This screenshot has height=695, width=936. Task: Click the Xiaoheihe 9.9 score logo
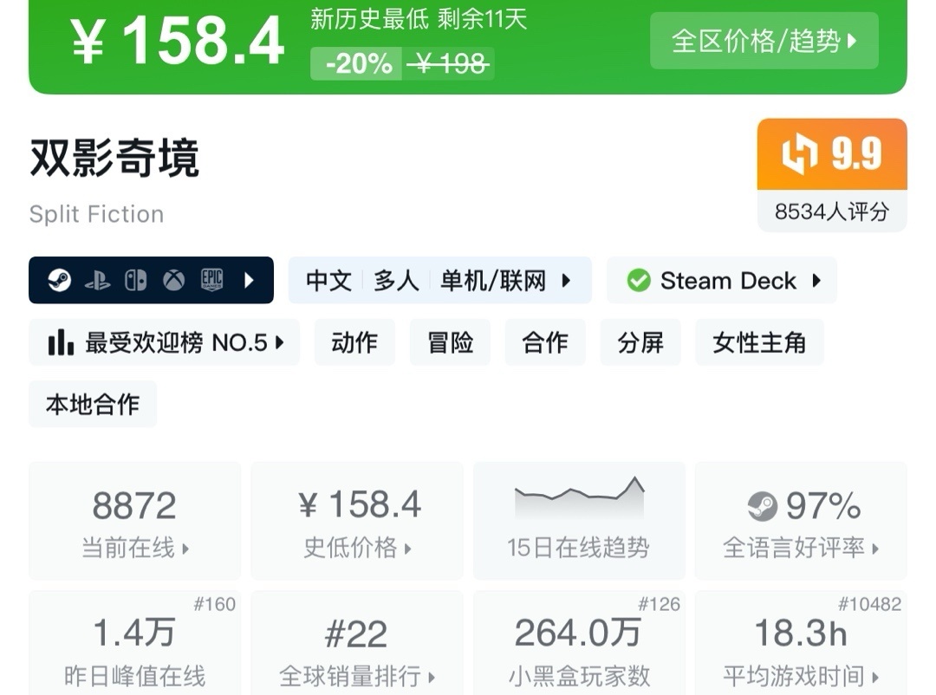tap(800, 154)
